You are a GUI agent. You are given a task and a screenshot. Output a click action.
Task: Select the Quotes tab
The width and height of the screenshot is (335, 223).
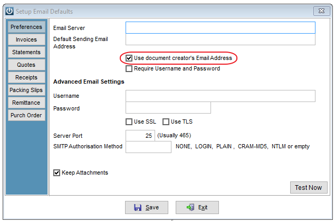point(26,65)
